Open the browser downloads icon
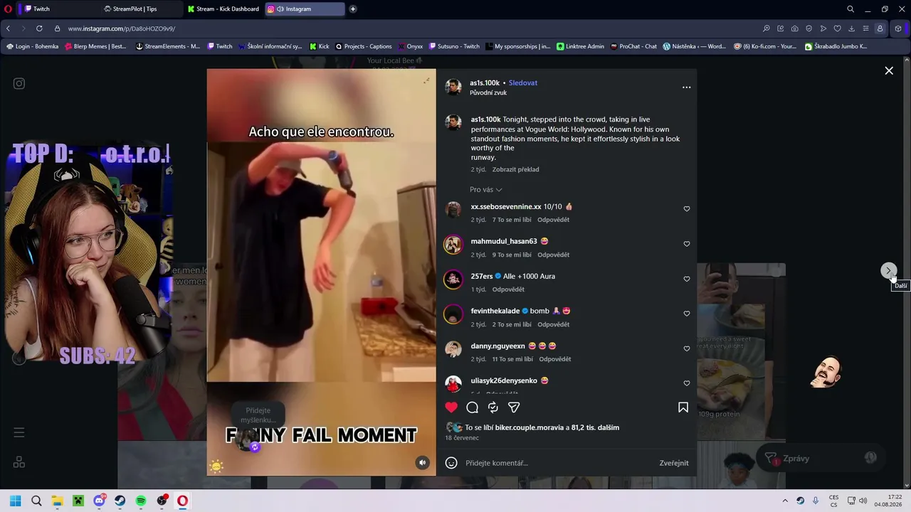Image resolution: width=911 pixels, height=512 pixels. [851, 28]
